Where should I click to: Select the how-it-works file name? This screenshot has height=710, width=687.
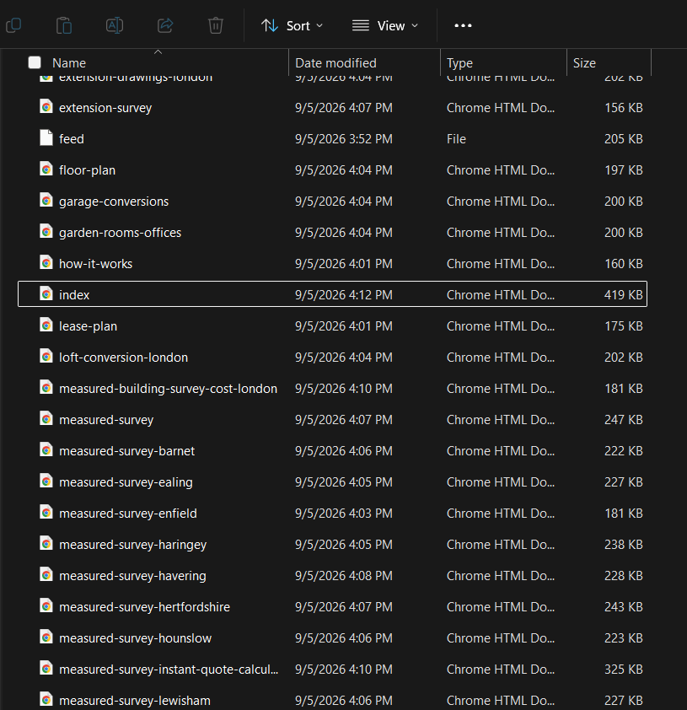tap(95, 264)
